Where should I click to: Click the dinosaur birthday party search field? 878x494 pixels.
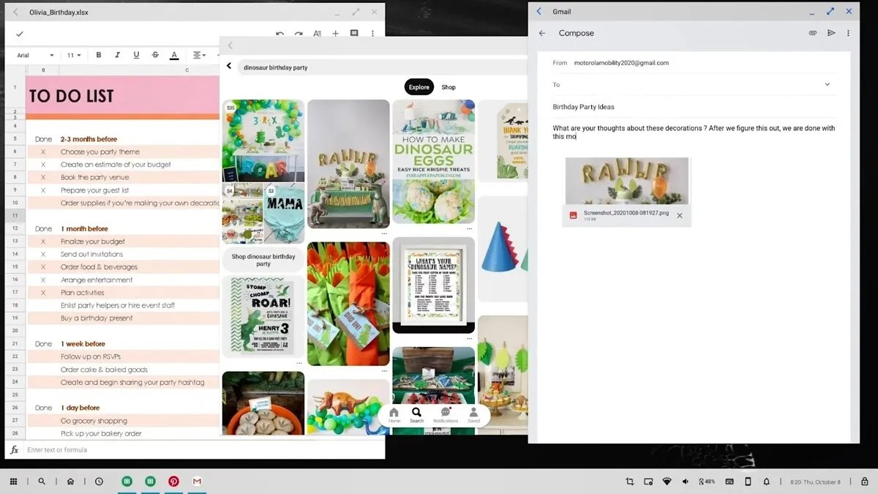(x=307, y=66)
